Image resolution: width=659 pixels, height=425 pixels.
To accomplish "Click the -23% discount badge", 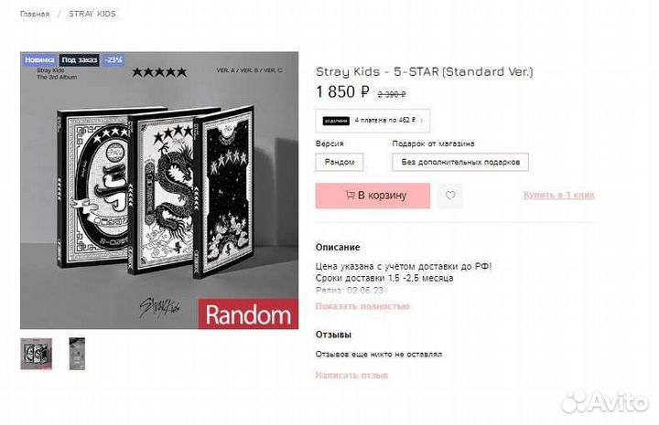I will click(113, 60).
